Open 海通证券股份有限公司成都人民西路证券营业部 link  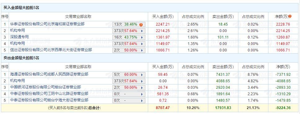click(49, 75)
